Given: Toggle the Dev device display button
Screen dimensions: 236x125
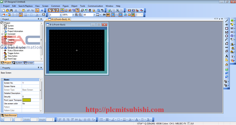Looking at the screenshot, I should 113,15.
